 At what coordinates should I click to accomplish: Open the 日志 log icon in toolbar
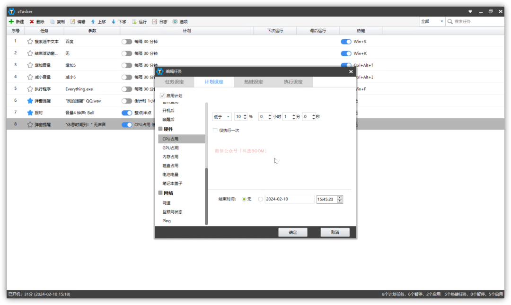(x=154, y=21)
